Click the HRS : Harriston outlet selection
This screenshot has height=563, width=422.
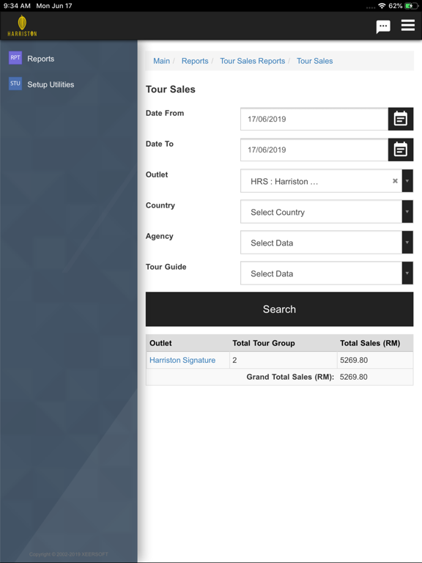pyautogui.click(x=284, y=182)
